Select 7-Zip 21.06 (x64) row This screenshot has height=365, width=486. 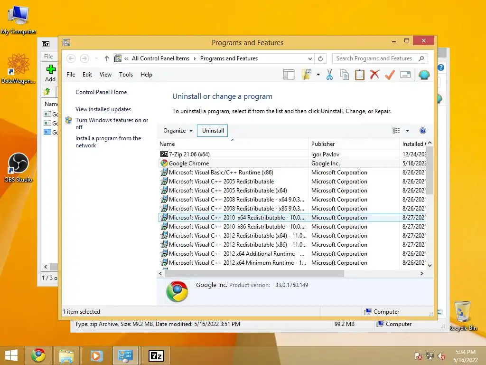tap(292, 154)
